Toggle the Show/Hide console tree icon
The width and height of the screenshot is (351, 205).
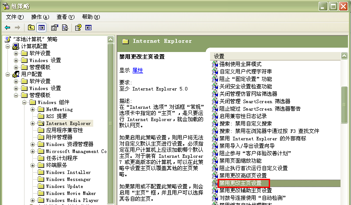click(42, 28)
